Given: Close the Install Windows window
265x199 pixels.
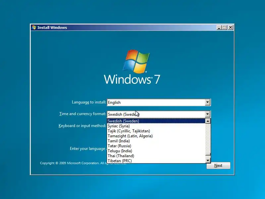Looking at the screenshot, I should [x=230, y=28].
